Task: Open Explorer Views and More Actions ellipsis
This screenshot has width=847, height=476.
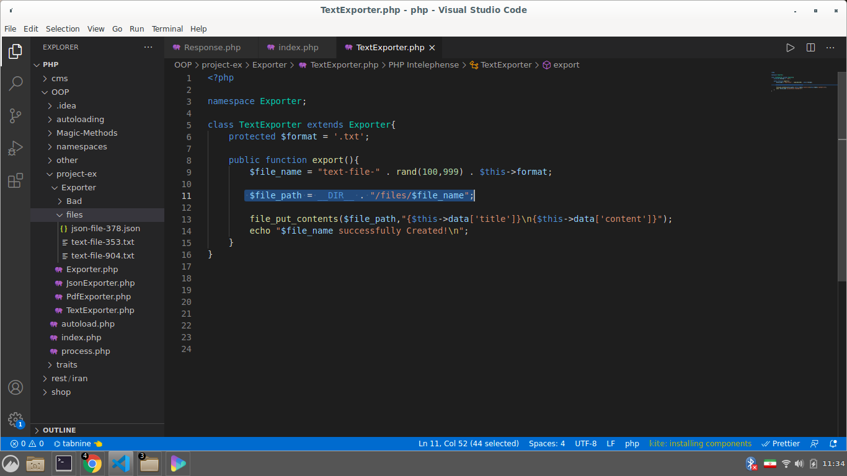Action: 148,47
